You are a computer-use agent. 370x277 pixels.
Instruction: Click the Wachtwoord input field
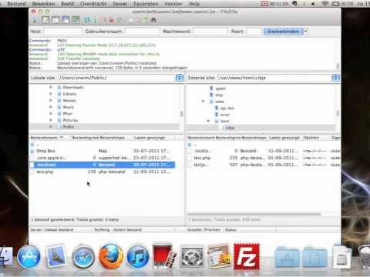click(210, 32)
